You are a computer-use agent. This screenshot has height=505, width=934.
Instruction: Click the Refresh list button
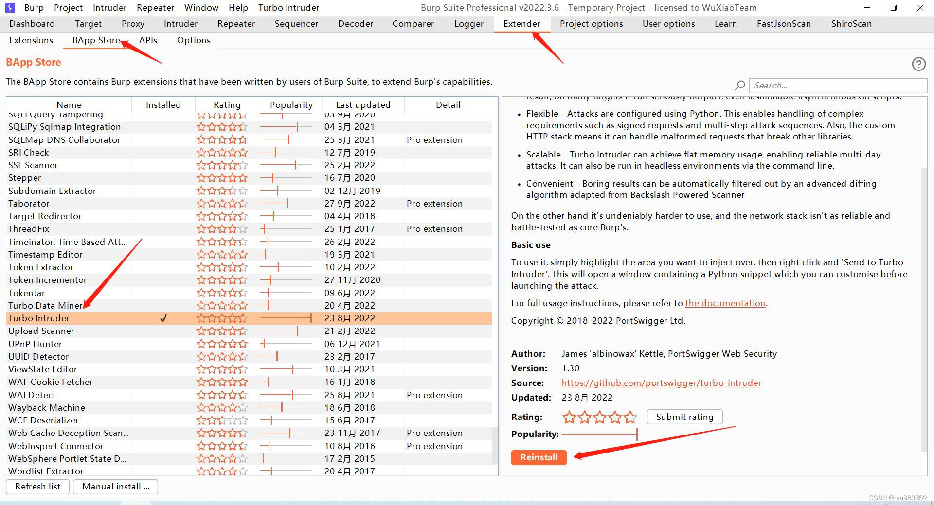point(37,487)
